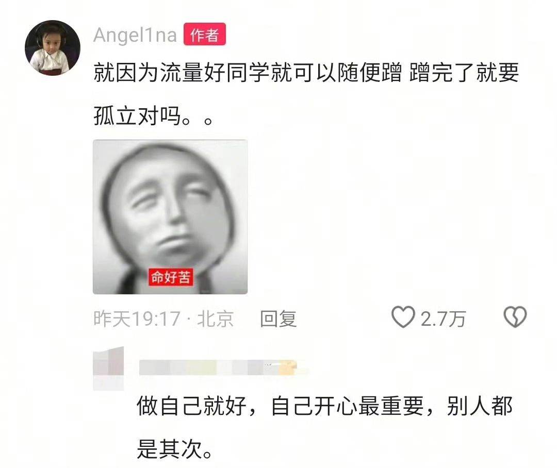Tap the comment line 孤立对吗。。
The height and width of the screenshot is (468, 557).
(x=153, y=116)
